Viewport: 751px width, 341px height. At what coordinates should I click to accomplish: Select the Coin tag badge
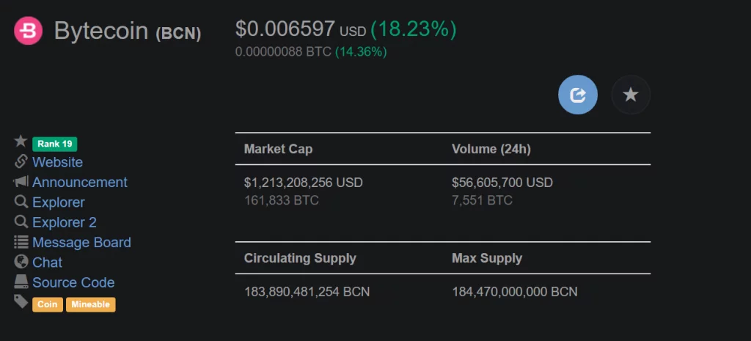coord(48,304)
